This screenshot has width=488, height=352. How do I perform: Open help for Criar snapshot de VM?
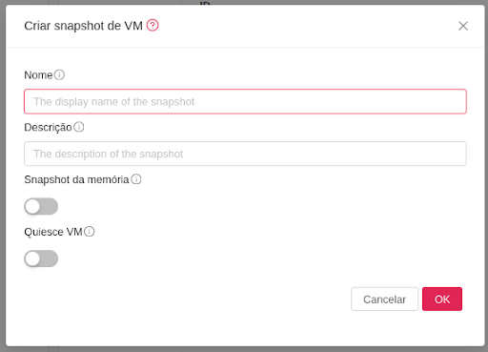point(152,25)
